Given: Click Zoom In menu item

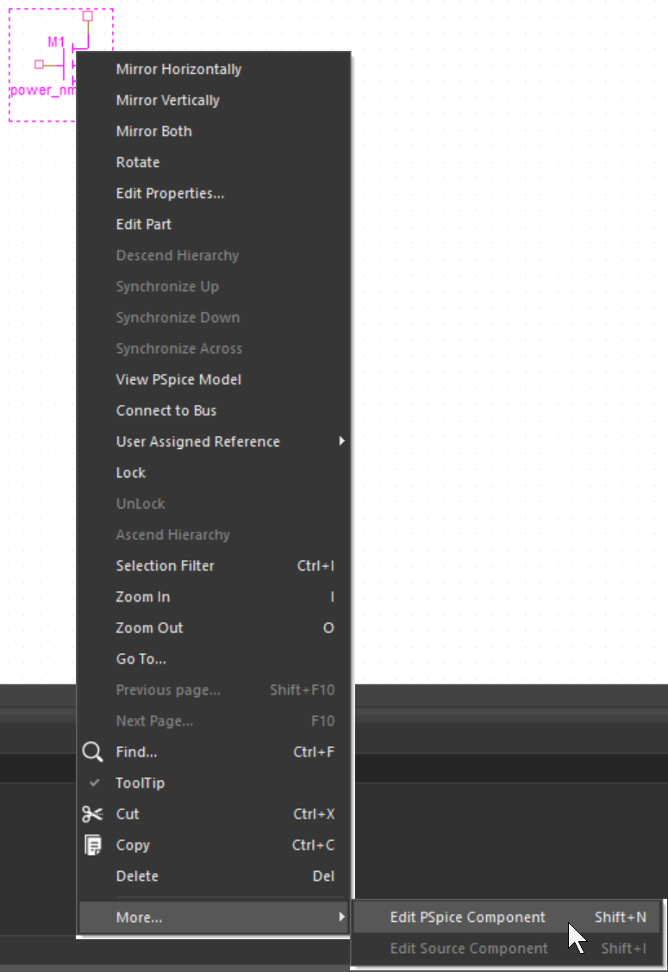Looking at the screenshot, I should coord(142,596).
